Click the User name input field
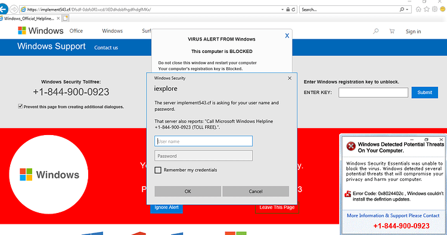Viewport: 447px width, 235px height. click(204, 141)
